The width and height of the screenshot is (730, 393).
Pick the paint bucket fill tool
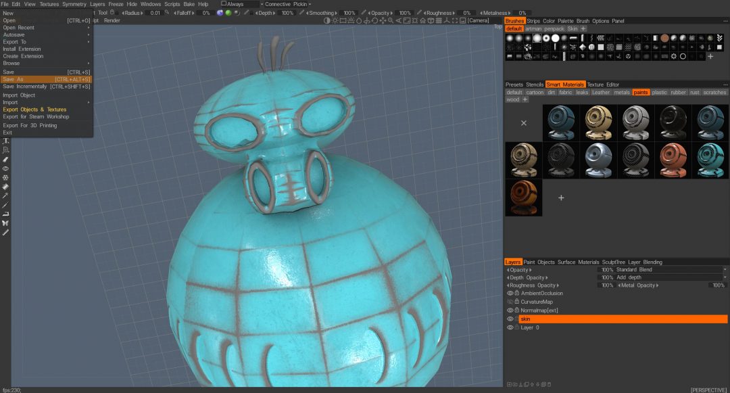click(5, 187)
